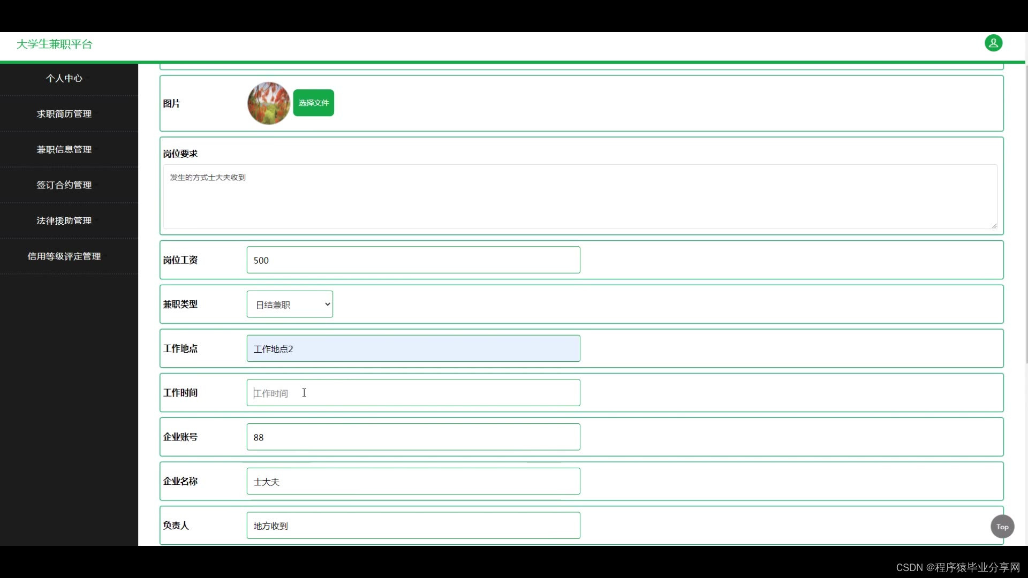Click the 大学生兼职平台 site title
Screen dimensions: 1028x578
point(55,44)
